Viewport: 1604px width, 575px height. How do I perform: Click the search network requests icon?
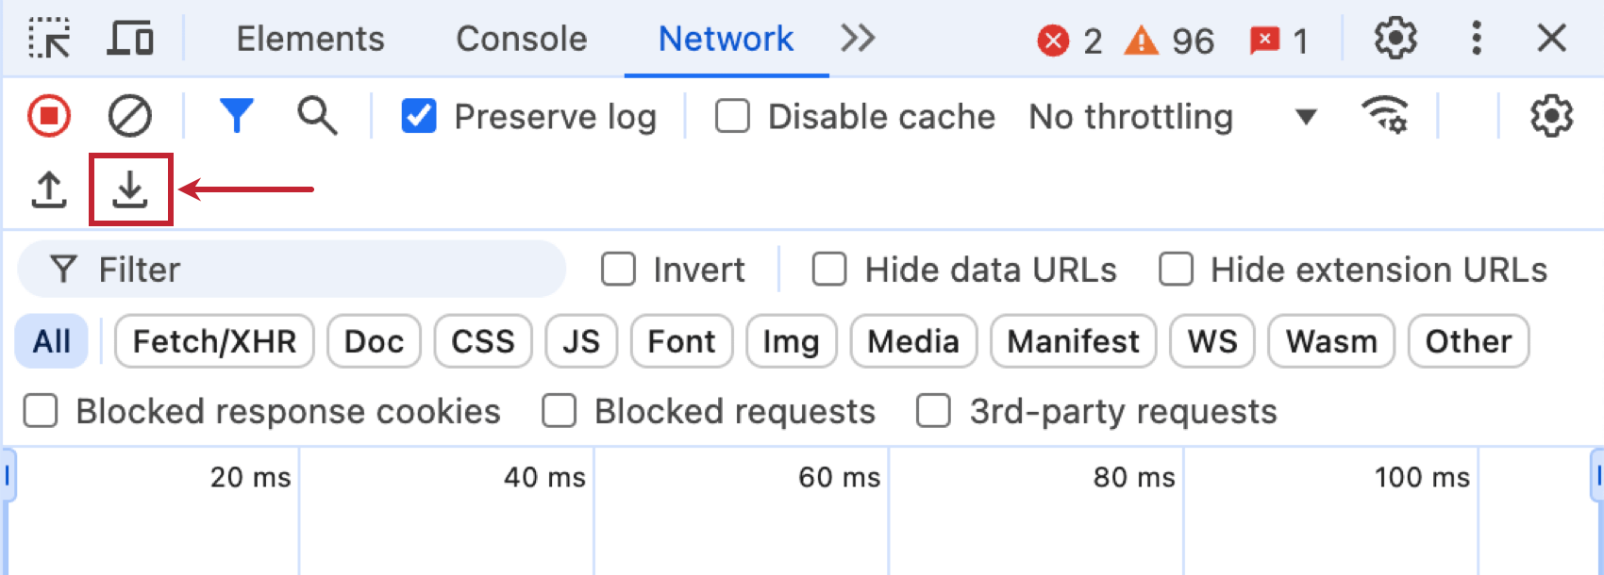pyautogui.click(x=316, y=116)
